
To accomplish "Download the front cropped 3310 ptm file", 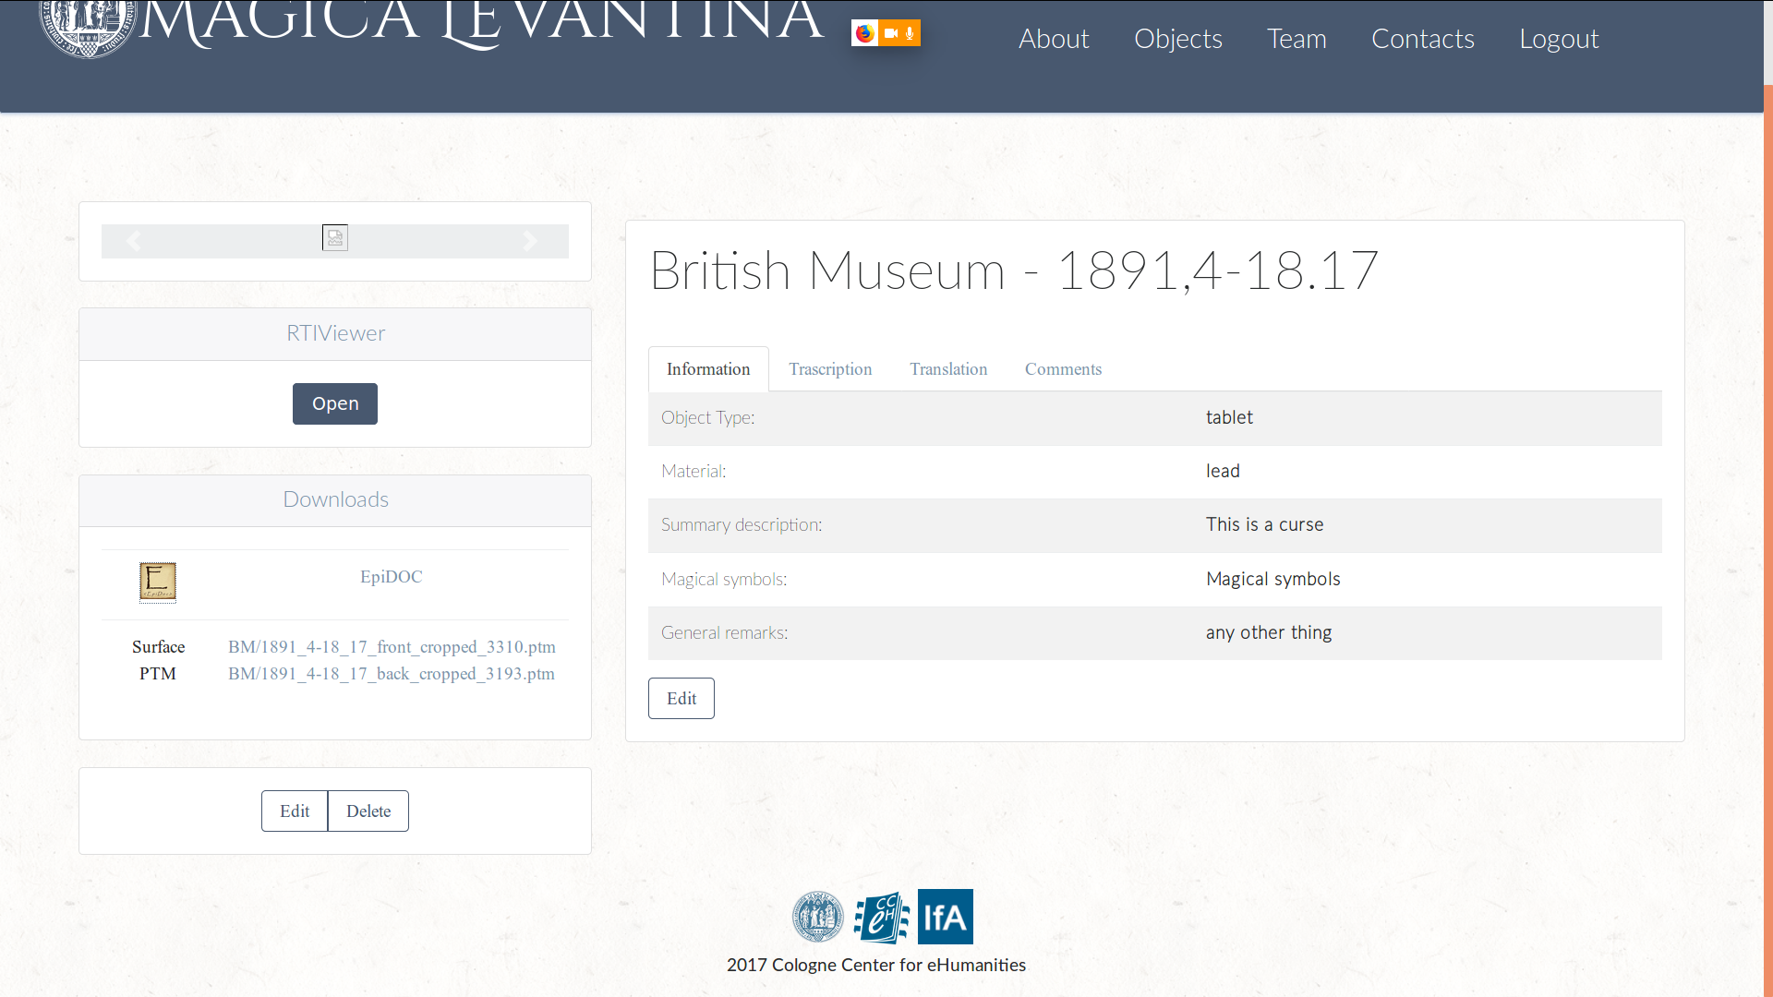I will click(392, 647).
